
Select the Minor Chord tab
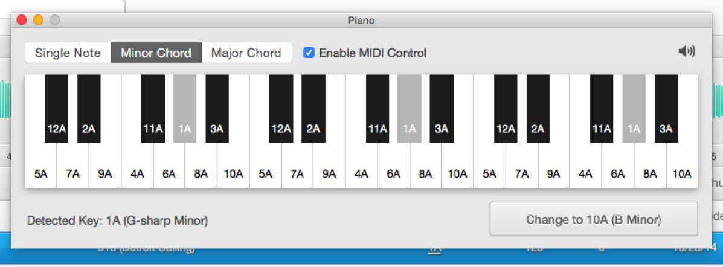[156, 53]
